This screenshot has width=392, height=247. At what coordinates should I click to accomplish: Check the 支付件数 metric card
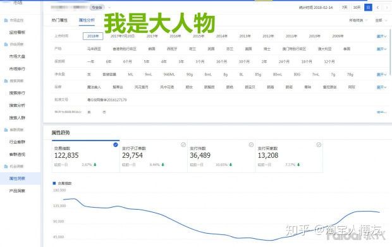pyautogui.click(x=251, y=144)
